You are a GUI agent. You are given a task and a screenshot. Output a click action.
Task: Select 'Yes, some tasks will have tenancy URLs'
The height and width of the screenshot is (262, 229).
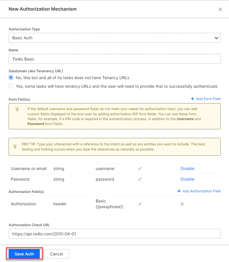(11, 86)
